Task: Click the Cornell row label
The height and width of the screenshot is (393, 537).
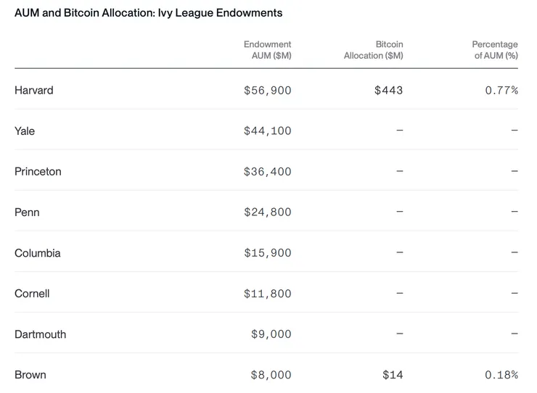Action: coord(32,294)
